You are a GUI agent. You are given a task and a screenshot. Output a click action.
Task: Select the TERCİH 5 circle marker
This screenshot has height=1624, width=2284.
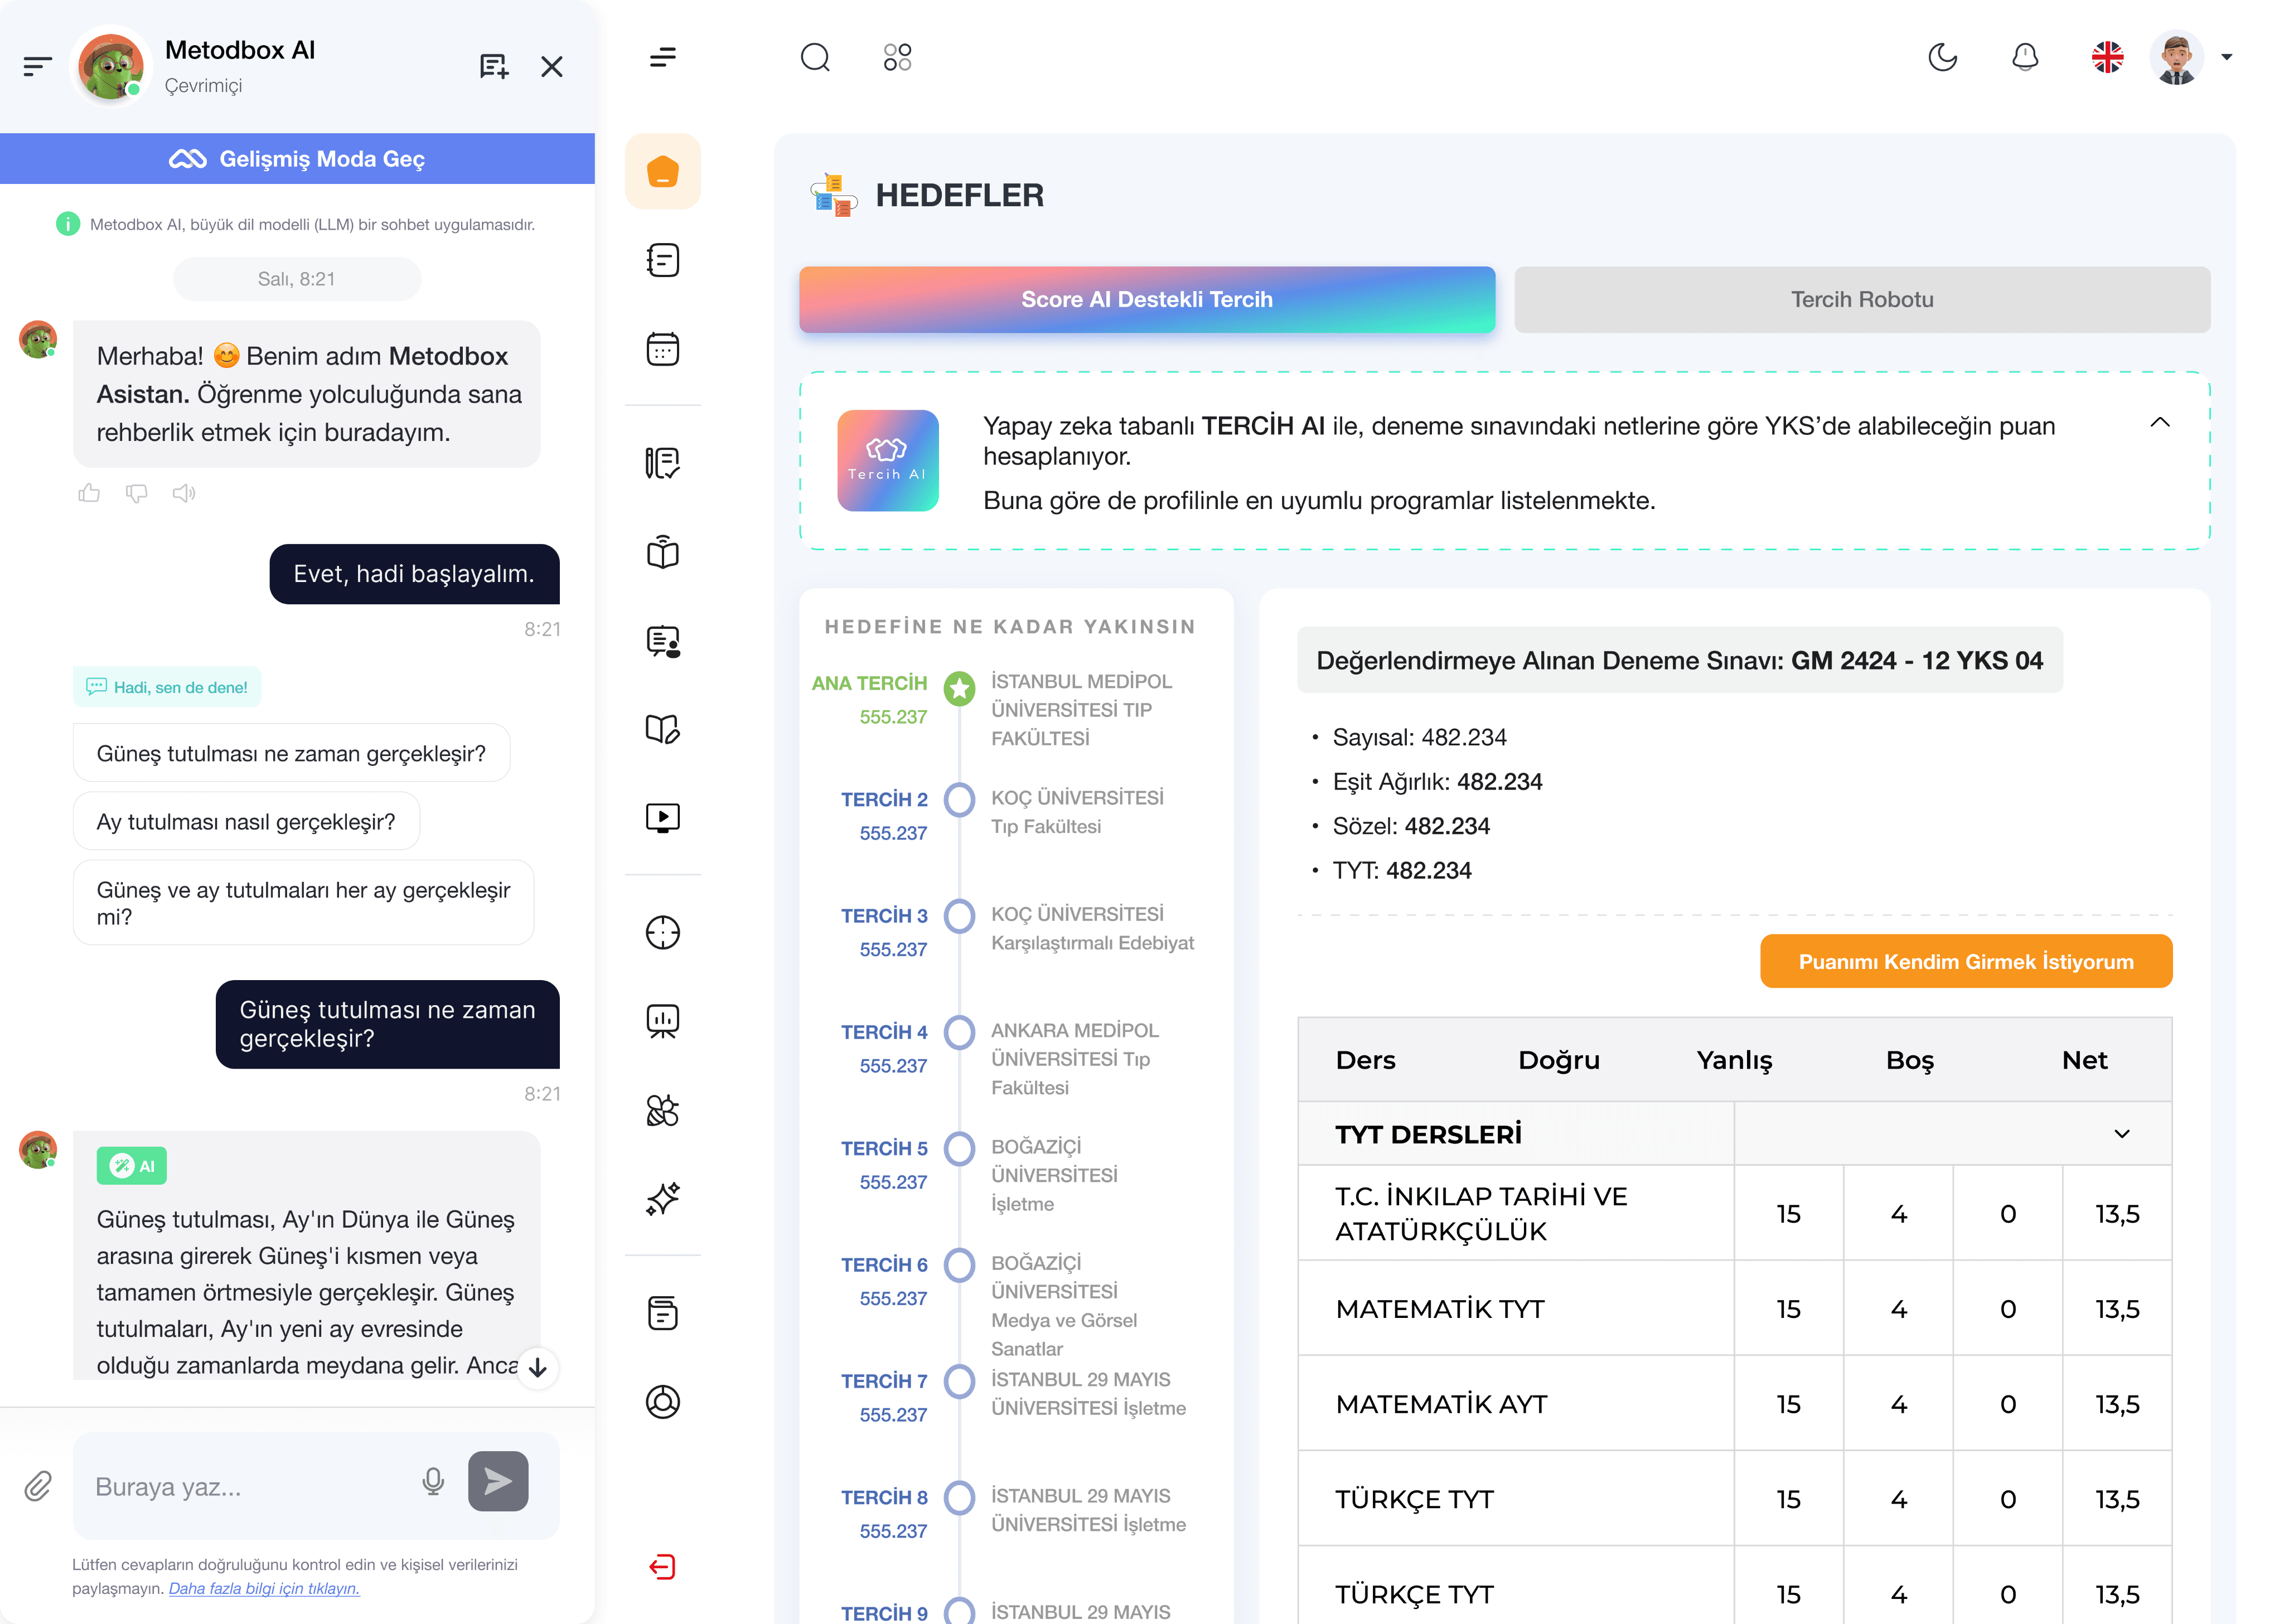(x=959, y=1148)
